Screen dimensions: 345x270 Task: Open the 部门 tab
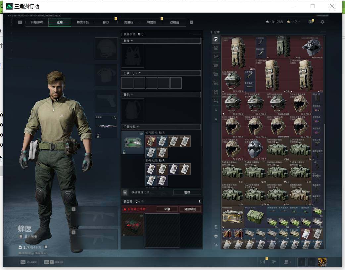tap(106, 22)
